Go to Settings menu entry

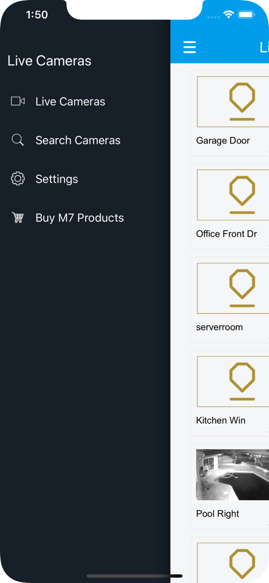(57, 179)
